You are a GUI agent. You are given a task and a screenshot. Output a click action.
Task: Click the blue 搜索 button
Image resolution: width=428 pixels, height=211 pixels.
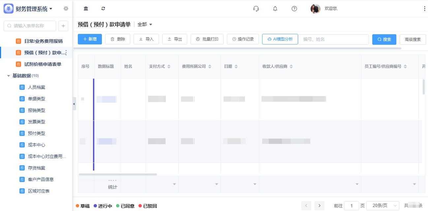click(384, 39)
